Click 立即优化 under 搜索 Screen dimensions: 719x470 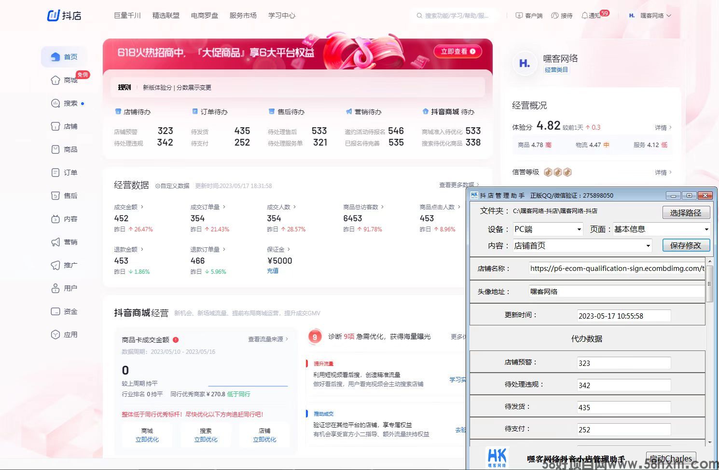206,440
